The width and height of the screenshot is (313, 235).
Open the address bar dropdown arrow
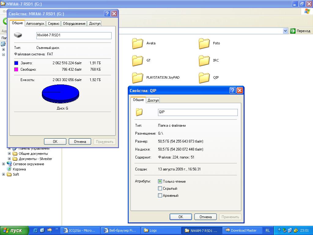(x=285, y=31)
